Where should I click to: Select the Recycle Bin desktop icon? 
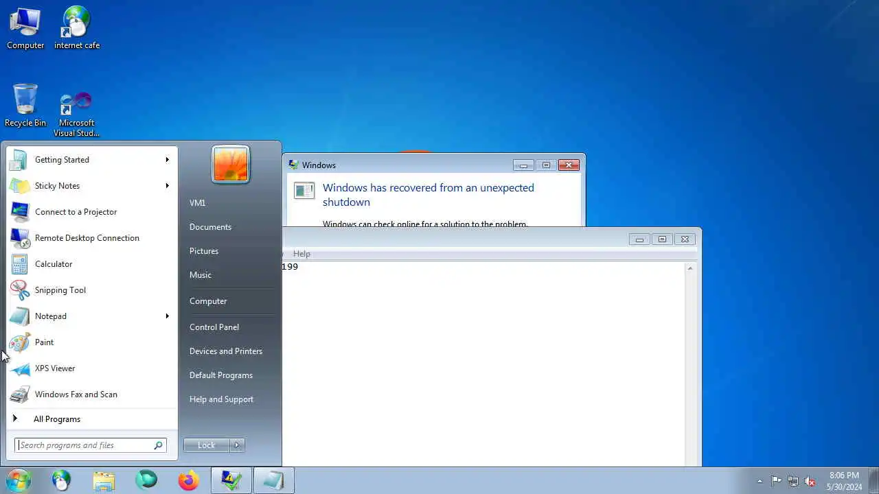click(x=25, y=105)
